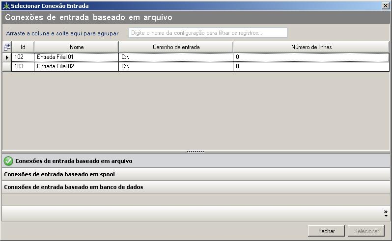Sort by the Id column header

tap(23, 47)
